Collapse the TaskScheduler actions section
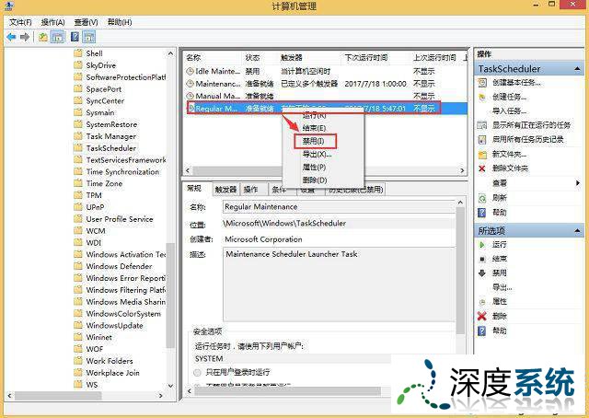 click(x=577, y=69)
